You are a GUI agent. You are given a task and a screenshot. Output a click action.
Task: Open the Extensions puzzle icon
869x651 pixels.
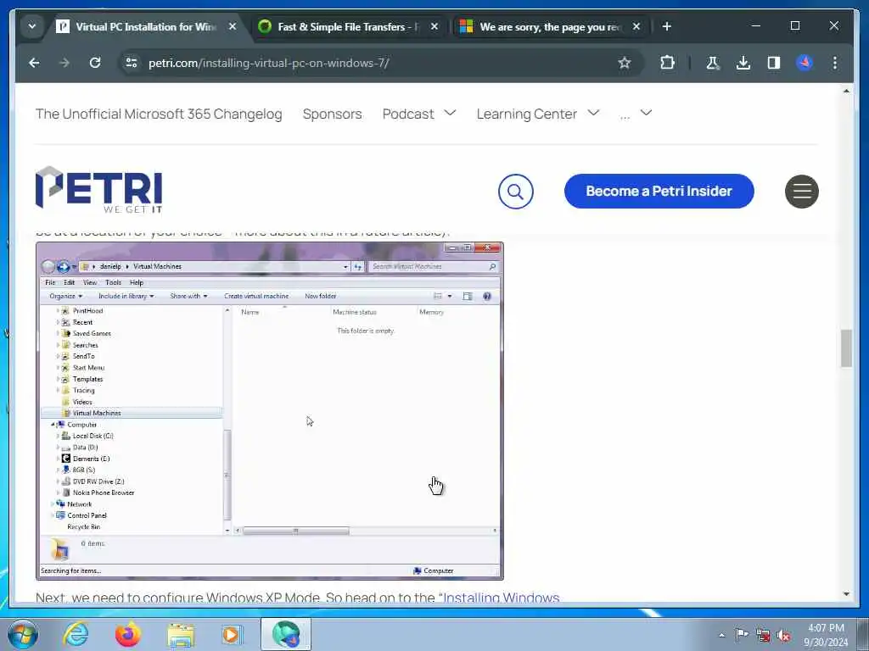point(667,63)
